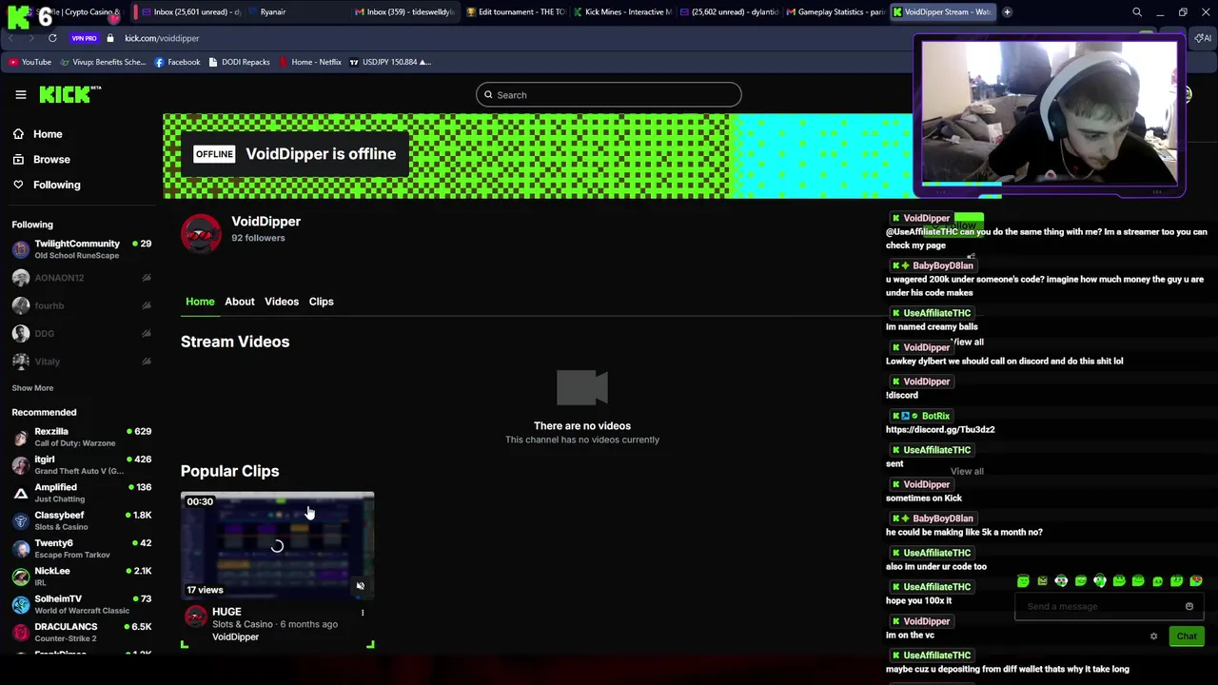Select fourhb channel in Following list
The image size is (1218, 685).
click(81, 305)
